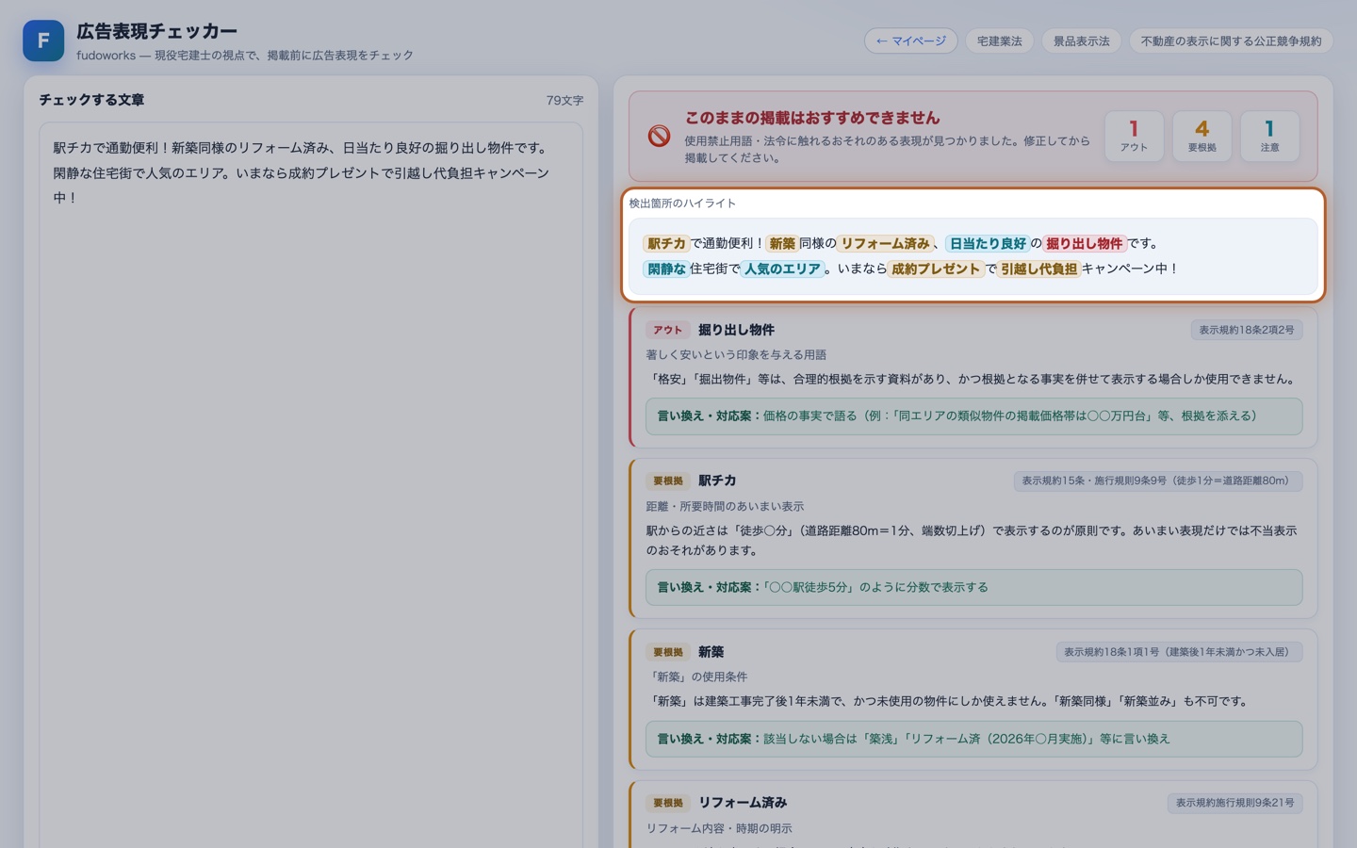Open 不動産の表示に関する公正競争規約 link
1357x848 pixels.
[x=1231, y=41]
